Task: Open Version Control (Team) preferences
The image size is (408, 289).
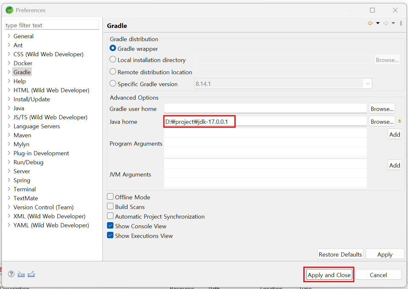Action: pyautogui.click(x=44, y=207)
